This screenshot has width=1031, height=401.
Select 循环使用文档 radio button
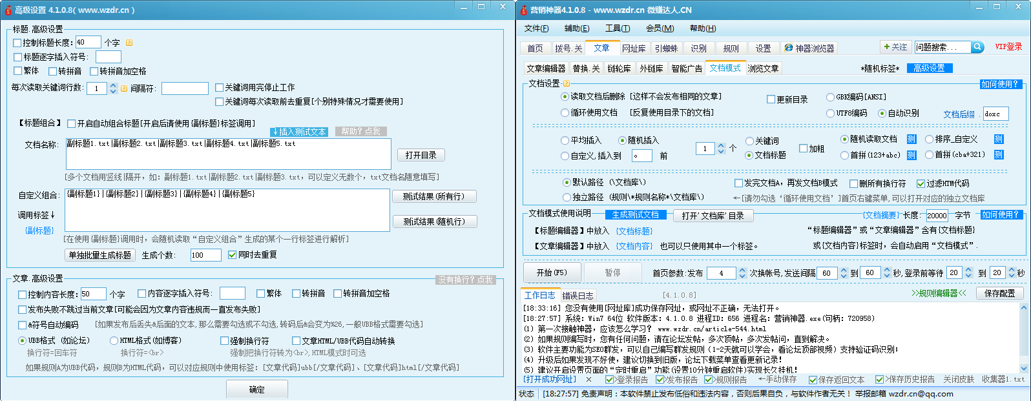tap(565, 112)
